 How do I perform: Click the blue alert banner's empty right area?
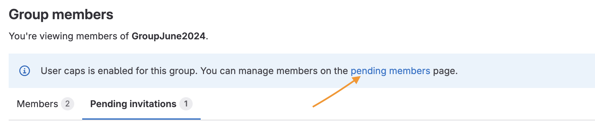(x=526, y=71)
